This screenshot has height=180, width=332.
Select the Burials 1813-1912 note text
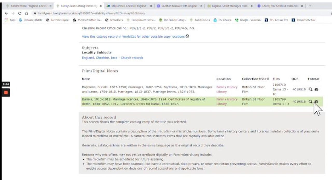pos(143,102)
